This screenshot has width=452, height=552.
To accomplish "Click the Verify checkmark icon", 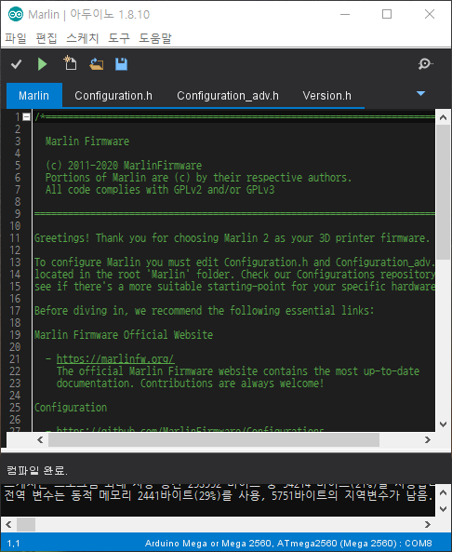I will pos(16,64).
